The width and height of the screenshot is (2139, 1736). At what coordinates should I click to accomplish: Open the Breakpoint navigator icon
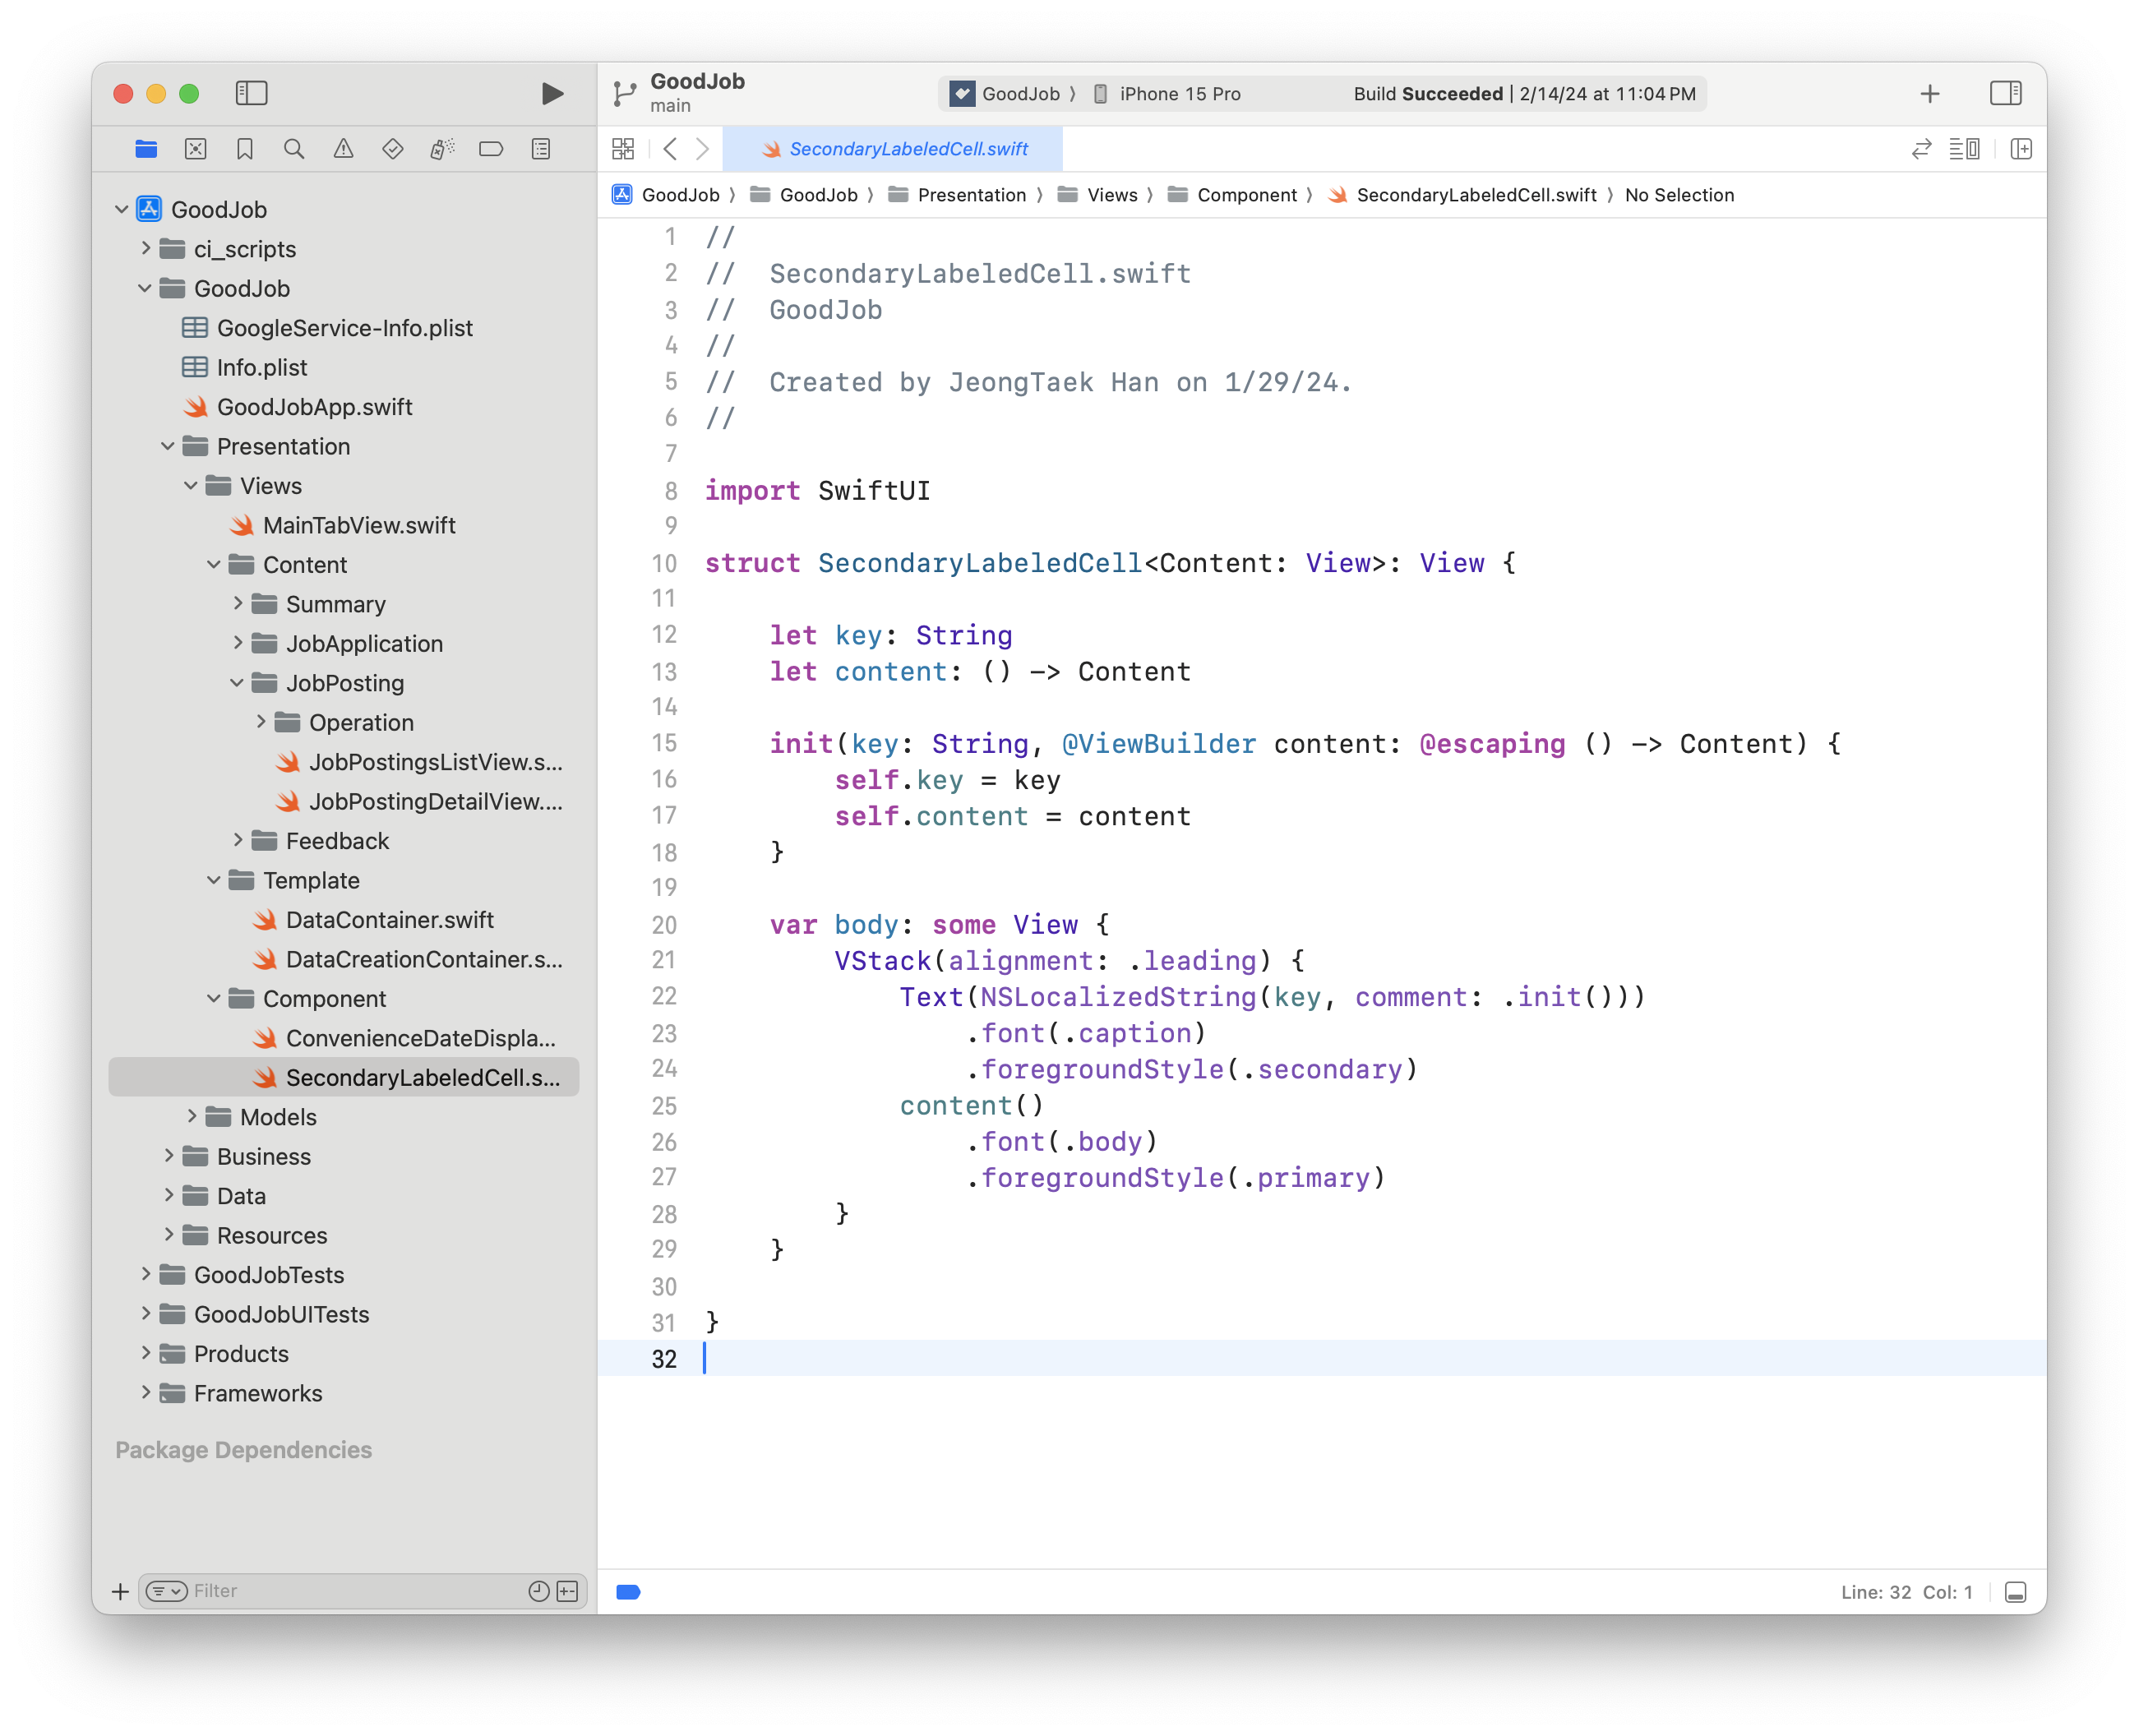491,149
